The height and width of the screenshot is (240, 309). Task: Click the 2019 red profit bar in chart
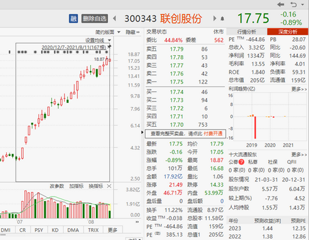(x=255, y=127)
